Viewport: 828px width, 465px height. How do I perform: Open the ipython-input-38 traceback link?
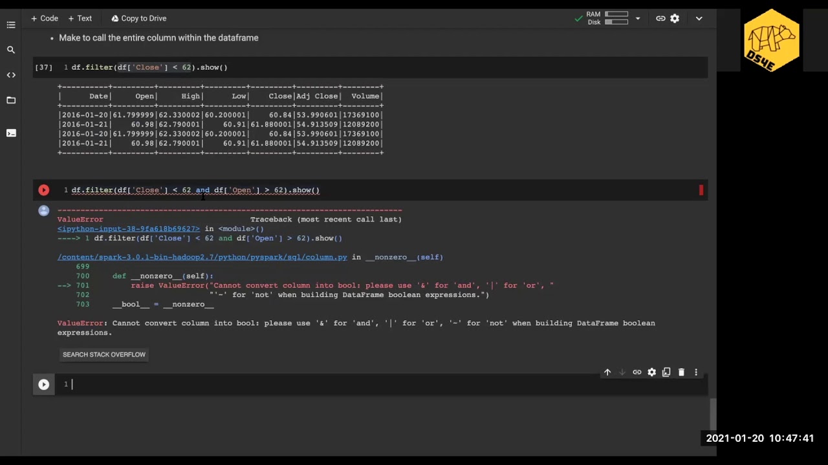pos(128,229)
